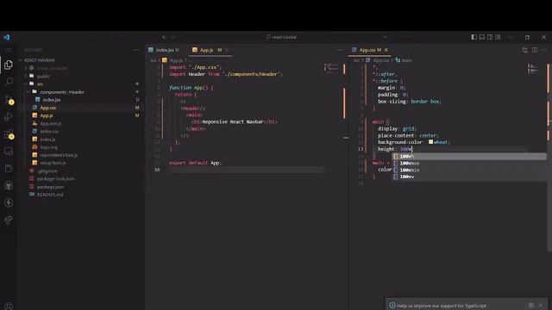Expand the node_modules folder
Image resolution: width=552 pixels, height=310 pixels.
tap(26, 68)
